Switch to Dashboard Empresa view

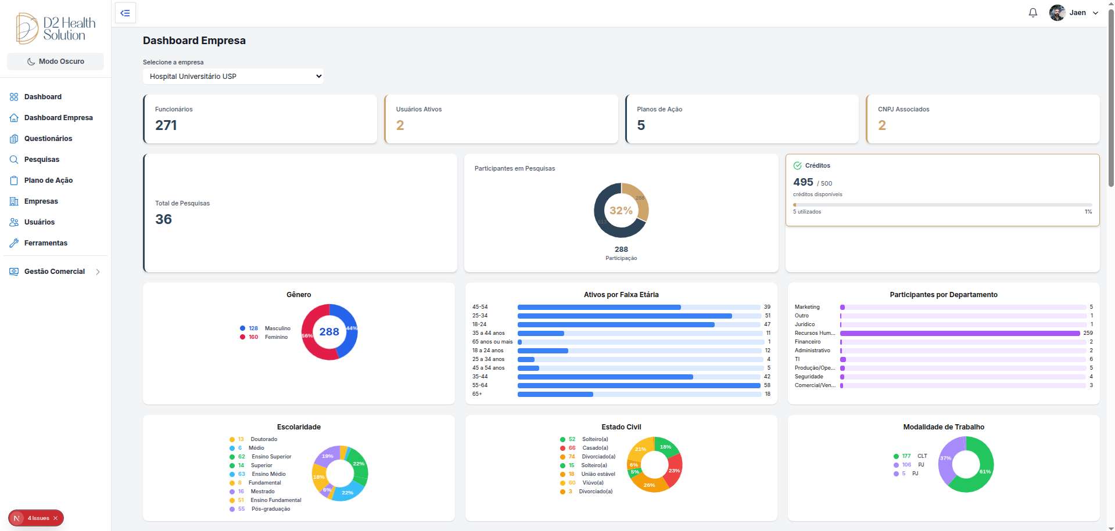(x=58, y=117)
